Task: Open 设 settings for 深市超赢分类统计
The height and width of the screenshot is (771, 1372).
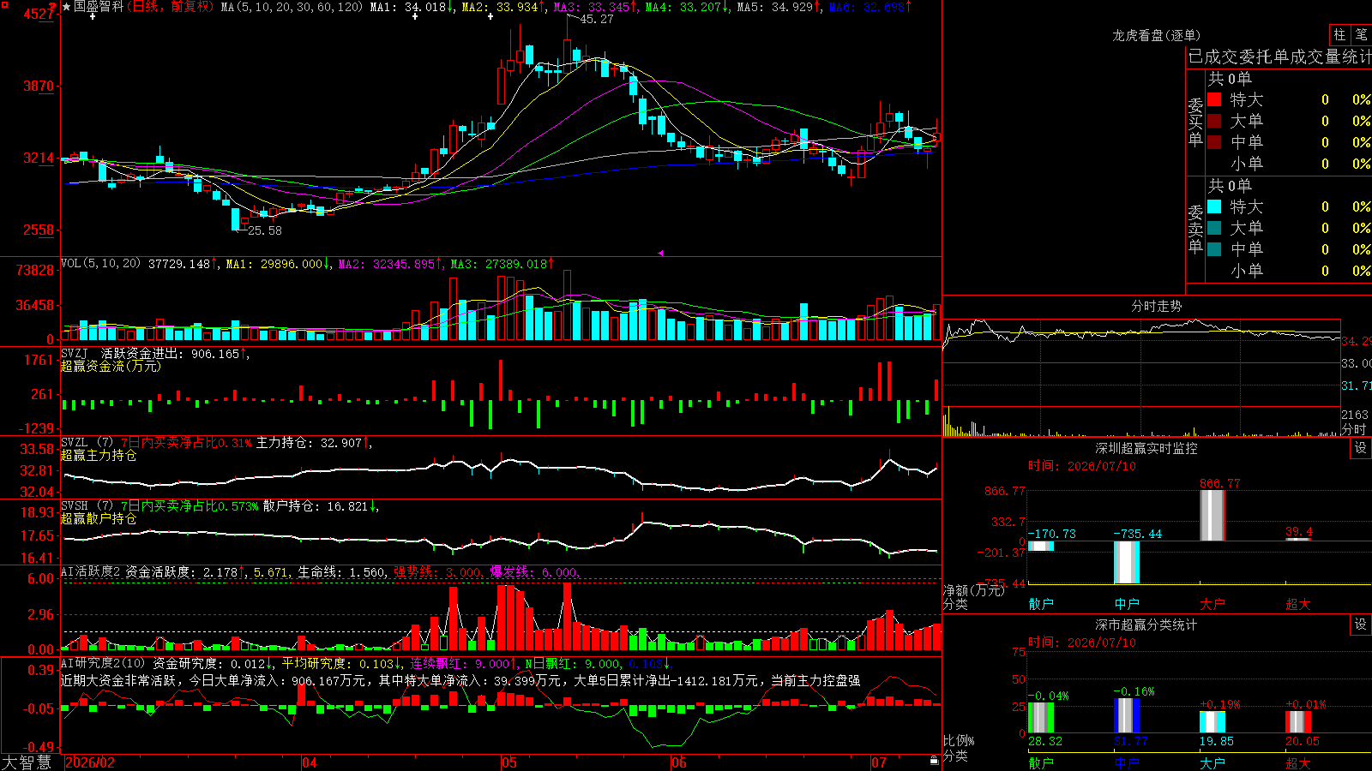Action: (1361, 625)
